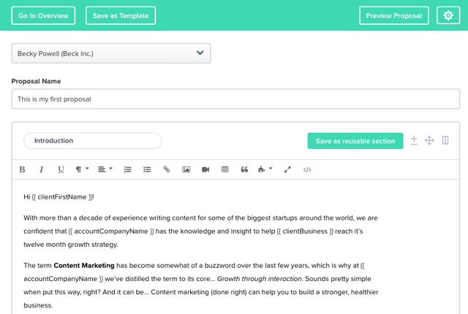Open the puzzle-piece variables menu
Screen dimensions: 468x314
point(265,169)
